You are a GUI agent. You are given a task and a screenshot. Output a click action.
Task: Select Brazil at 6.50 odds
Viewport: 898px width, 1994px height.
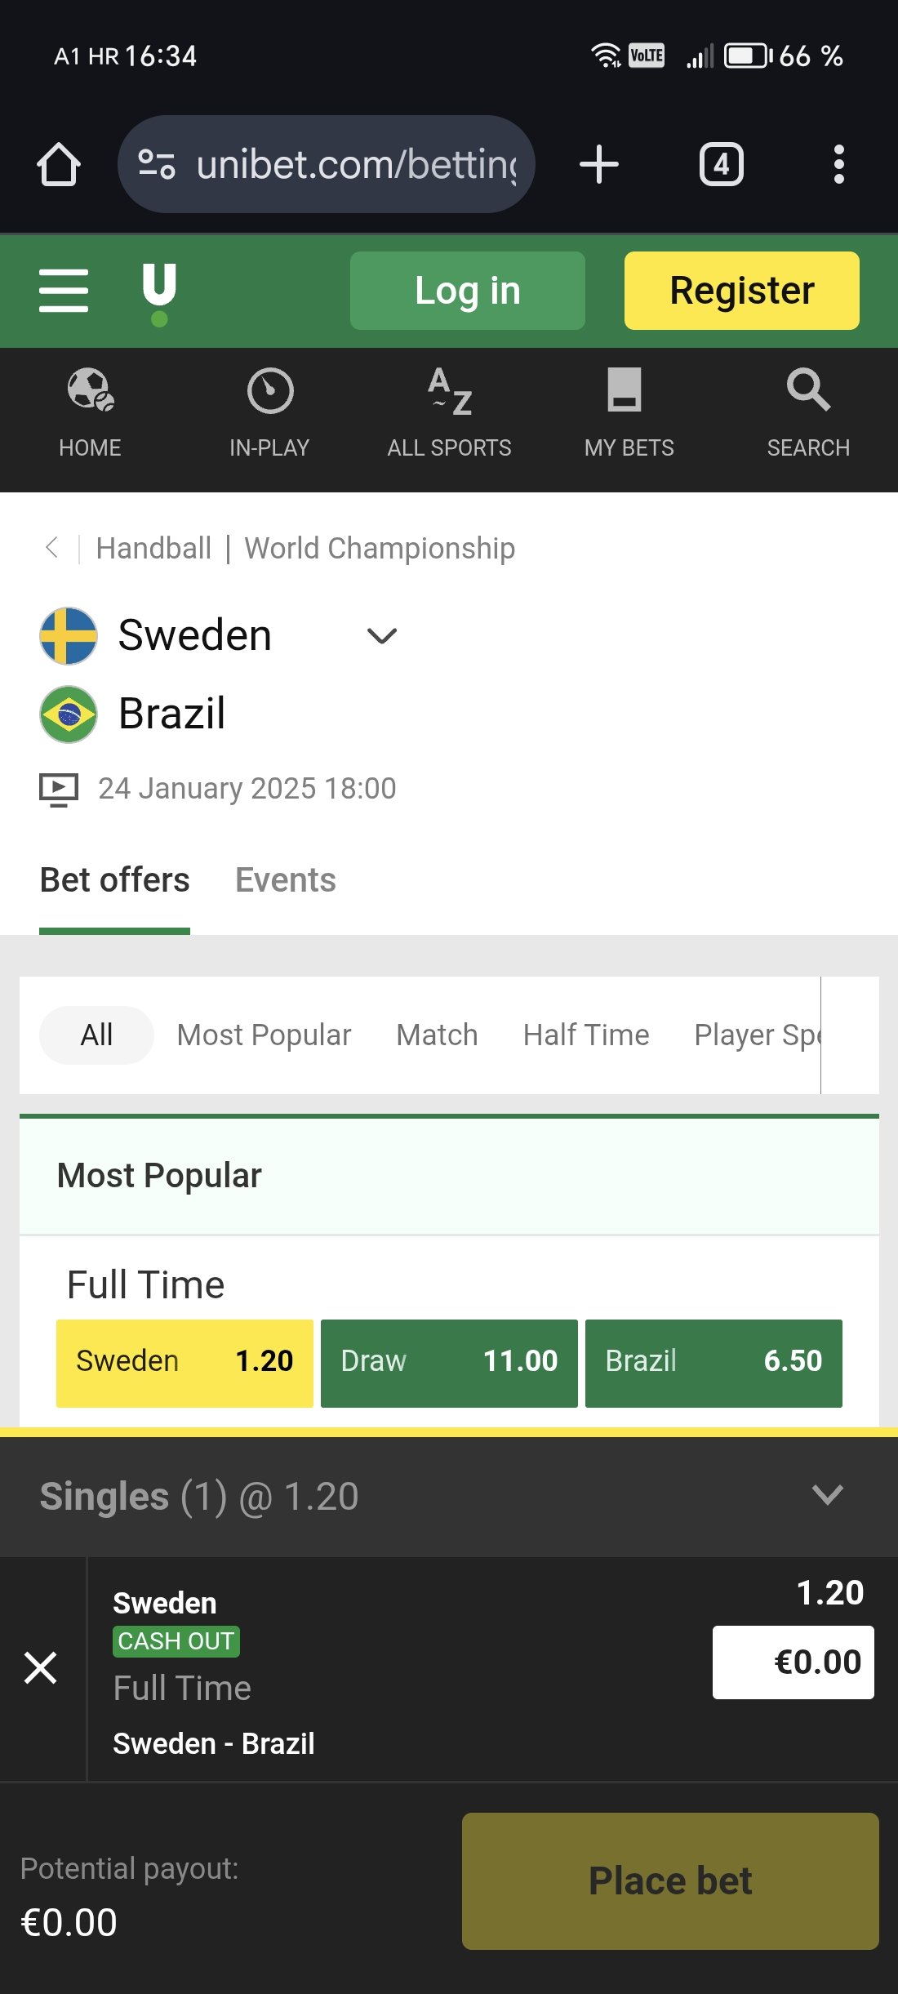(x=714, y=1363)
